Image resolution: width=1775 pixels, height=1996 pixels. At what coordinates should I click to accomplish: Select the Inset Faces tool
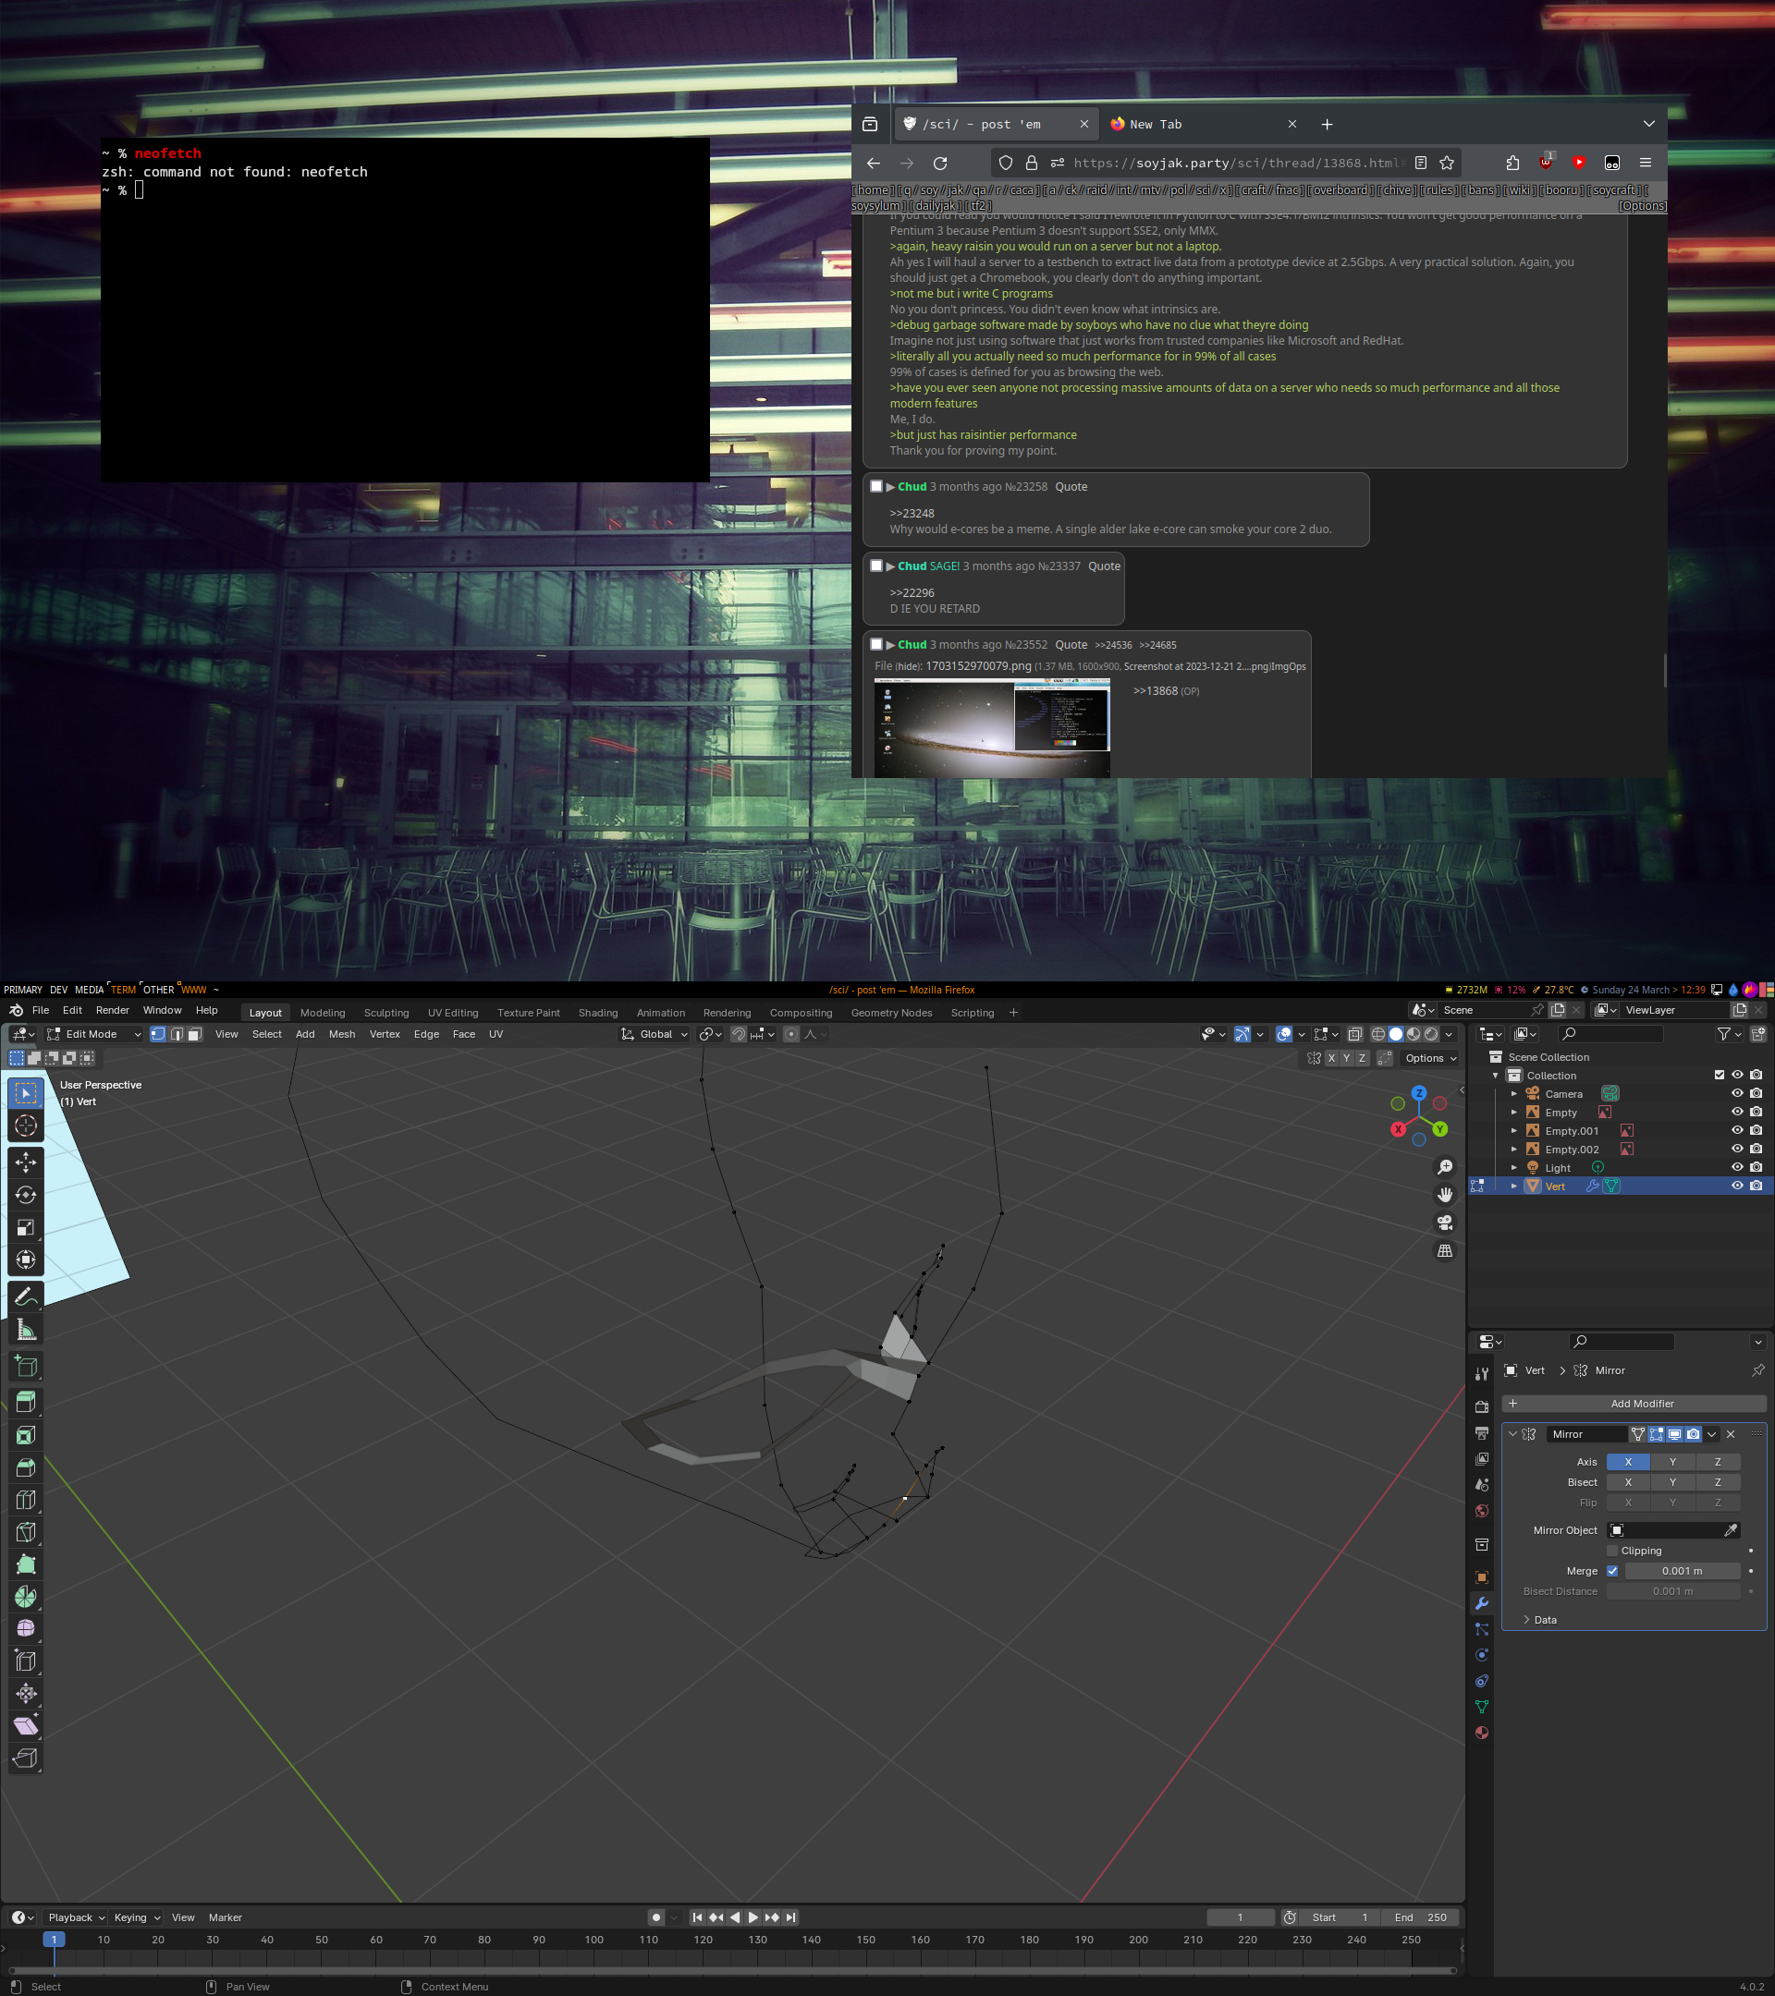(27, 1434)
